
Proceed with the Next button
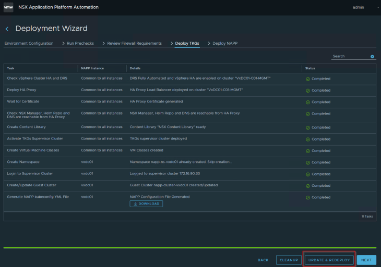coord(366,260)
